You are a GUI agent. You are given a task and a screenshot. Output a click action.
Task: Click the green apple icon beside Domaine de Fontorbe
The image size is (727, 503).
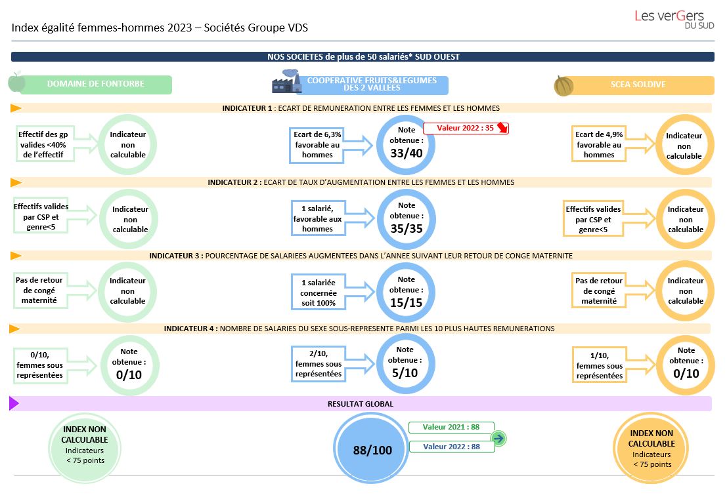(x=16, y=83)
